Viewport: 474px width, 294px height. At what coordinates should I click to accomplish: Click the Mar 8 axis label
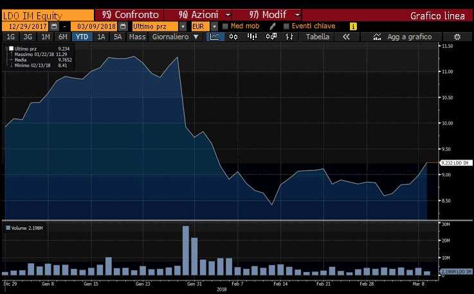pos(419,284)
